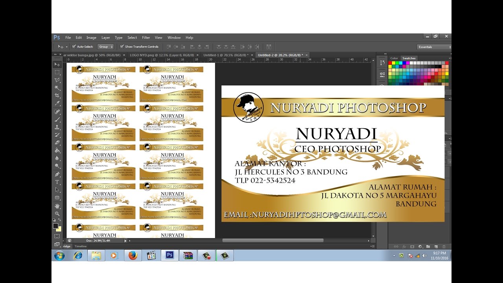Toggle Show Transform Controls checkbox

pos(122,47)
